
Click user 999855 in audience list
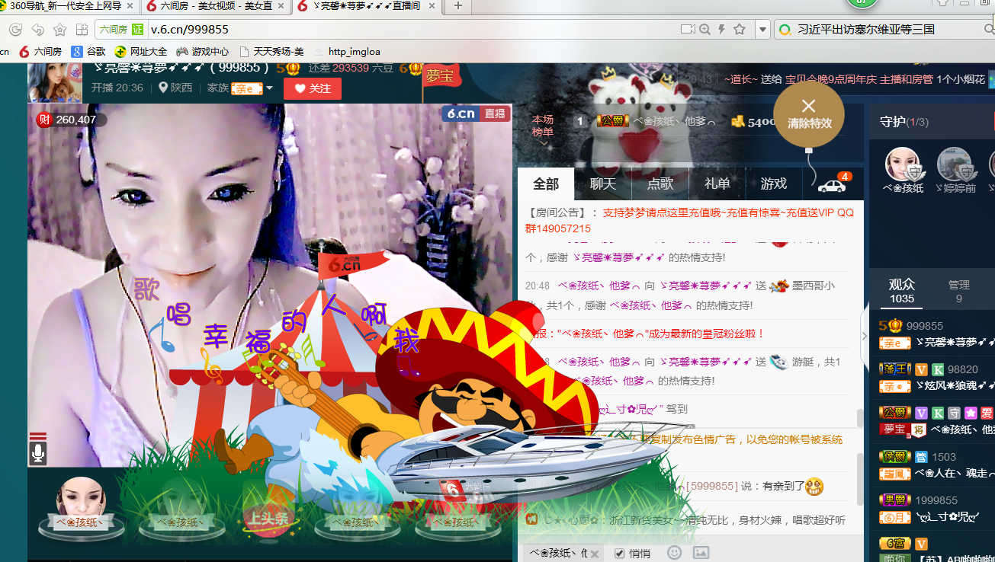(924, 326)
